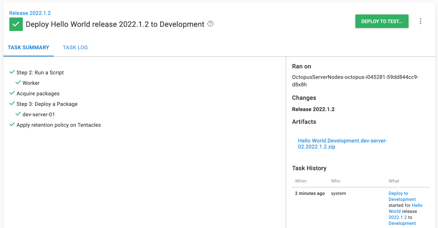Click the green success status icon

(x=16, y=24)
